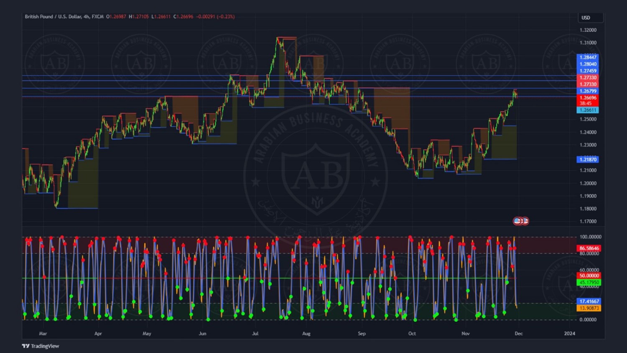The image size is (627, 353).
Task: Select the 1.26799 blue price label
Action: [588, 91]
